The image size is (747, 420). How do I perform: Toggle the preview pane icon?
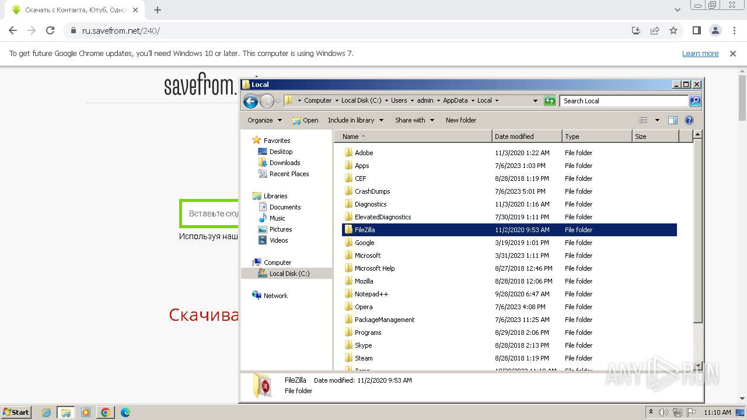click(x=673, y=120)
